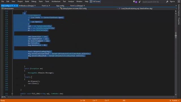Viewport: 181px width, 102px height.
Task: Open the Properties side tab
Action: point(179,21)
